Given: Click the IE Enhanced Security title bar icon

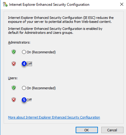Looking at the screenshot, I should point(5,5).
